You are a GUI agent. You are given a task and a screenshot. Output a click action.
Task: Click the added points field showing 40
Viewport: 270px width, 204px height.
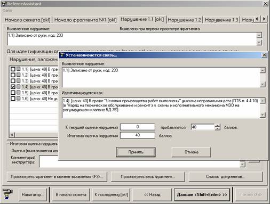tap(203, 127)
